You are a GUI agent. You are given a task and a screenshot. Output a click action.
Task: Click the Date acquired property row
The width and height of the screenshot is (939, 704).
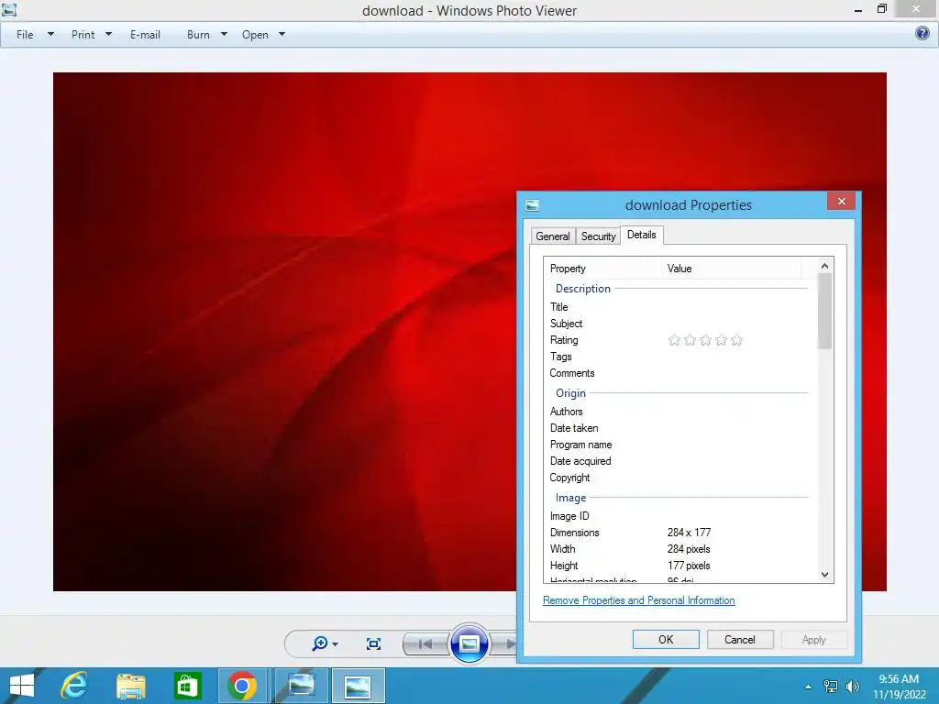(x=679, y=461)
